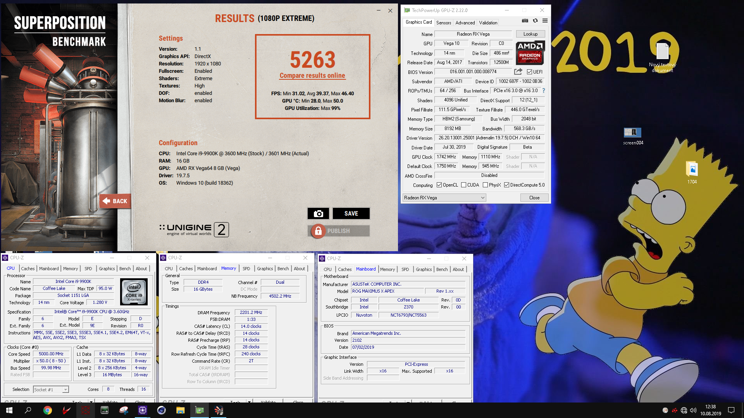Open the GPU-Z hamburger menu

pyautogui.click(x=545, y=21)
